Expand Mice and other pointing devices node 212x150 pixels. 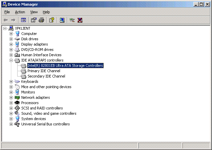click(11, 87)
